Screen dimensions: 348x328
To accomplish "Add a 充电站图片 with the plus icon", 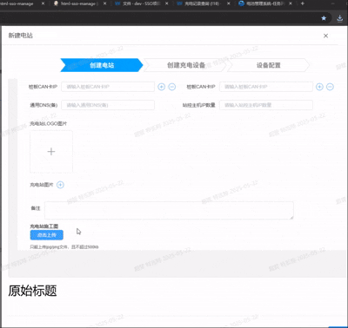I will coord(60,185).
